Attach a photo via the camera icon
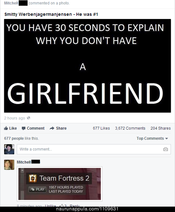This screenshot has height=212, width=175. pyautogui.click(x=165, y=149)
